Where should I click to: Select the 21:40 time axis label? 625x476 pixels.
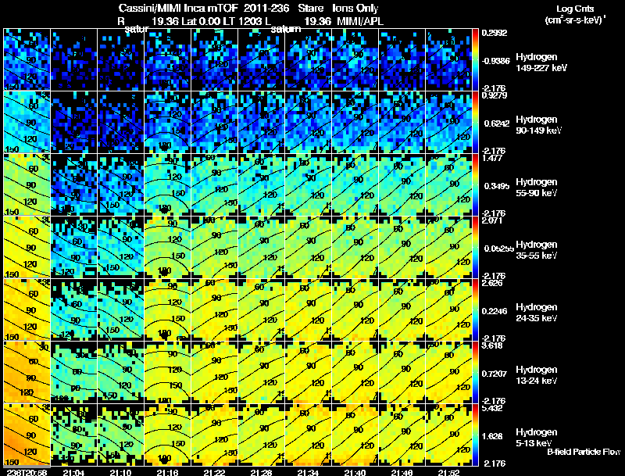click(355, 472)
